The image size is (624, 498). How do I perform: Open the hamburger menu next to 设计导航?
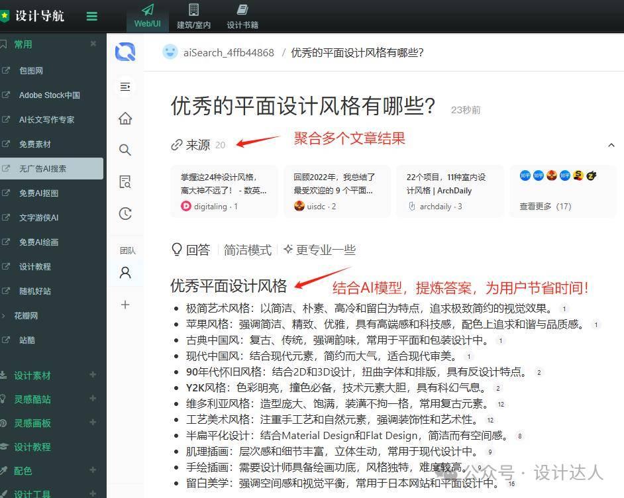click(x=91, y=16)
